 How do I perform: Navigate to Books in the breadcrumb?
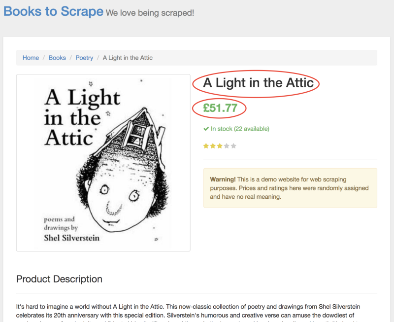tap(57, 58)
